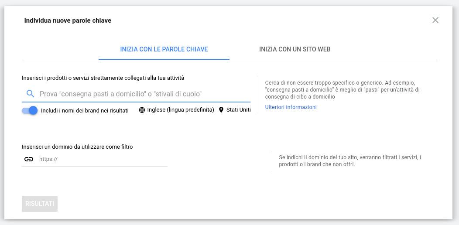The image size is (459, 225).
Task: Disable the brand names toggle switch
Action: (x=30, y=110)
